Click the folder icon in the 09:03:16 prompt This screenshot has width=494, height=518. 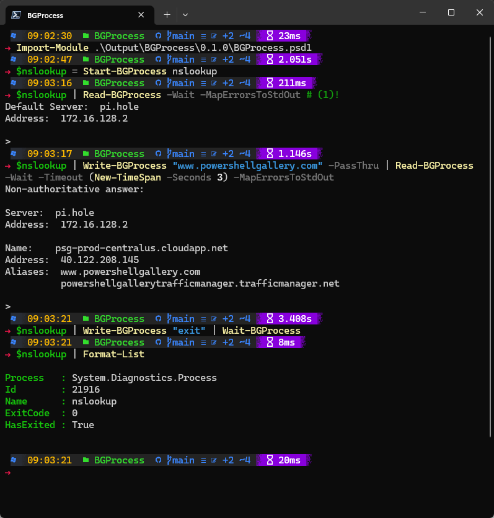(x=86, y=83)
